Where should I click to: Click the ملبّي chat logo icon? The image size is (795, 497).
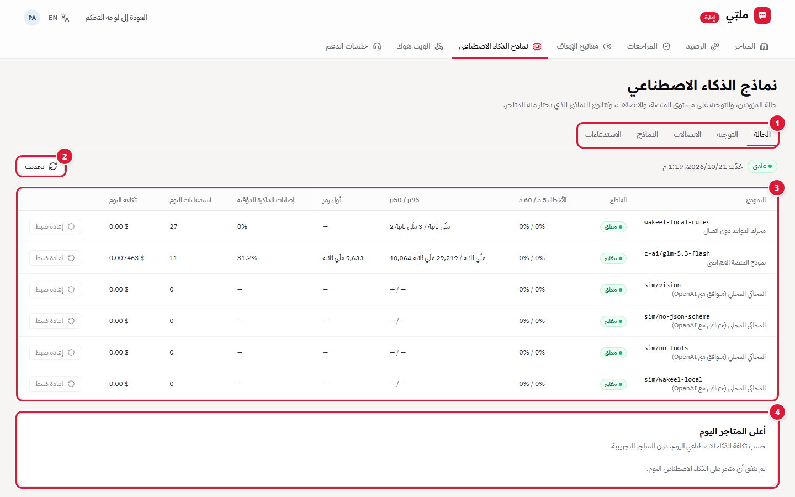point(762,16)
